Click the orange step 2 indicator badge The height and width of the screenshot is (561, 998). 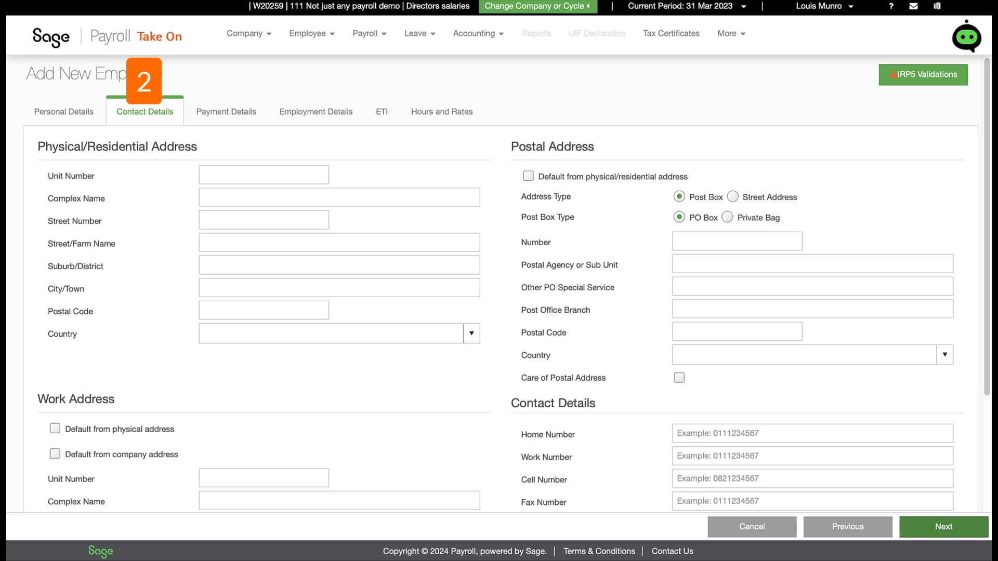[x=145, y=82]
